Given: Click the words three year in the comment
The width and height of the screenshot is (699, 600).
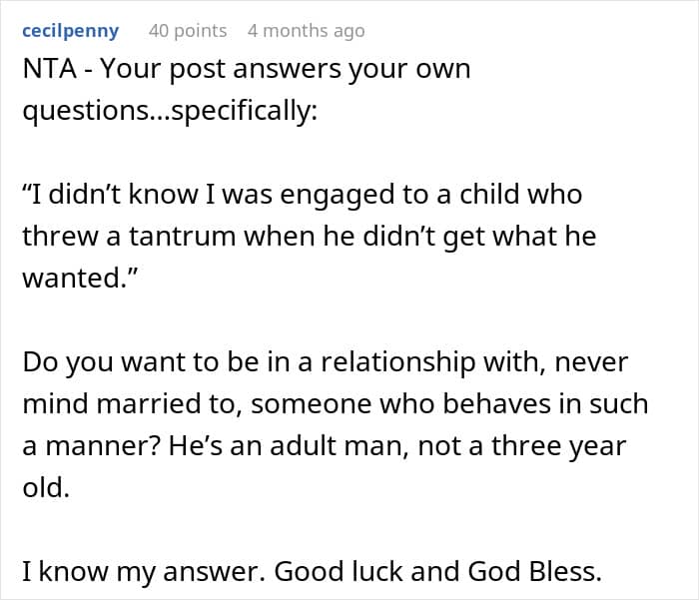Looking at the screenshot, I should point(559,446).
